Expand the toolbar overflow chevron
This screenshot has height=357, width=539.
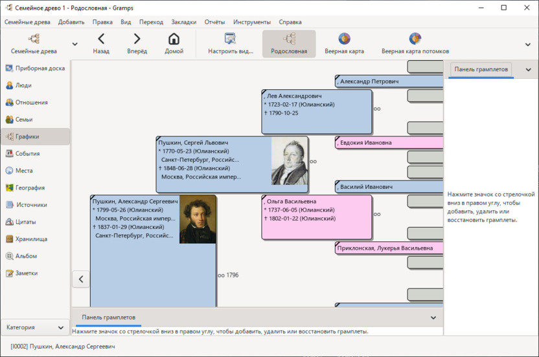527,44
